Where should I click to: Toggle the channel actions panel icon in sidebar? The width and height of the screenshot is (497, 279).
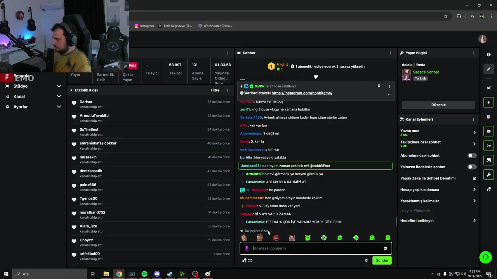click(488, 160)
